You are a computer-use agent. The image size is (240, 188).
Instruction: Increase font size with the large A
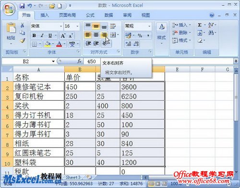coord(63,35)
